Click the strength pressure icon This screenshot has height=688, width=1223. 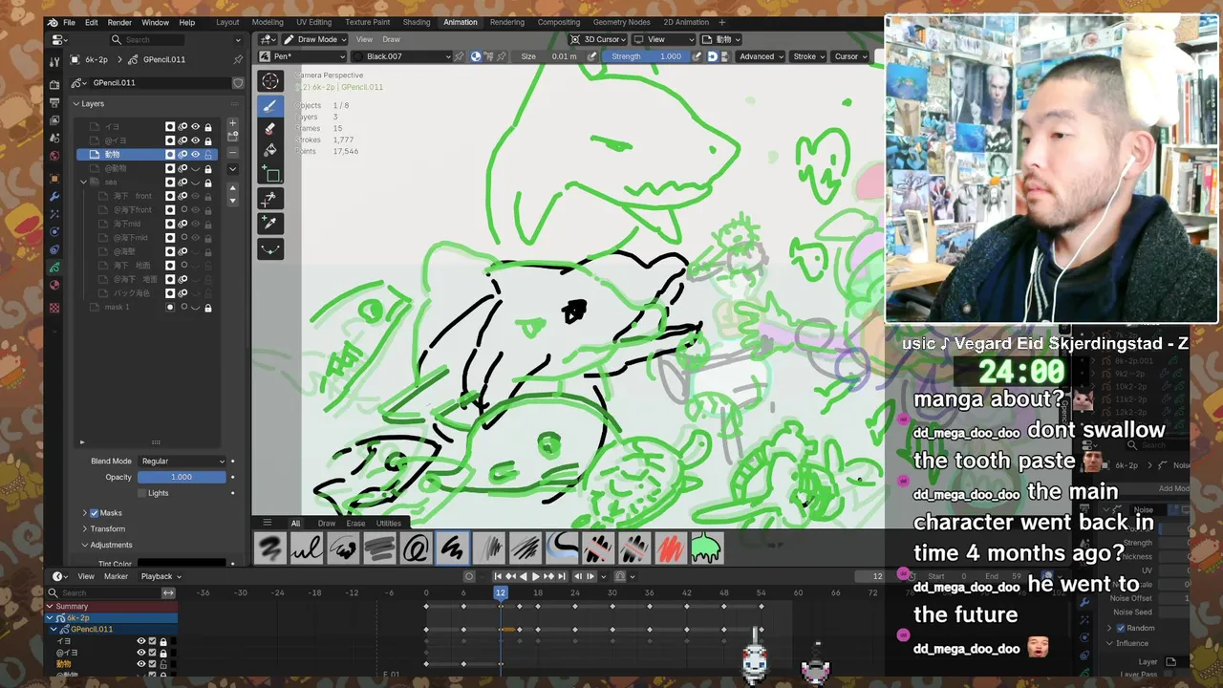tap(697, 56)
